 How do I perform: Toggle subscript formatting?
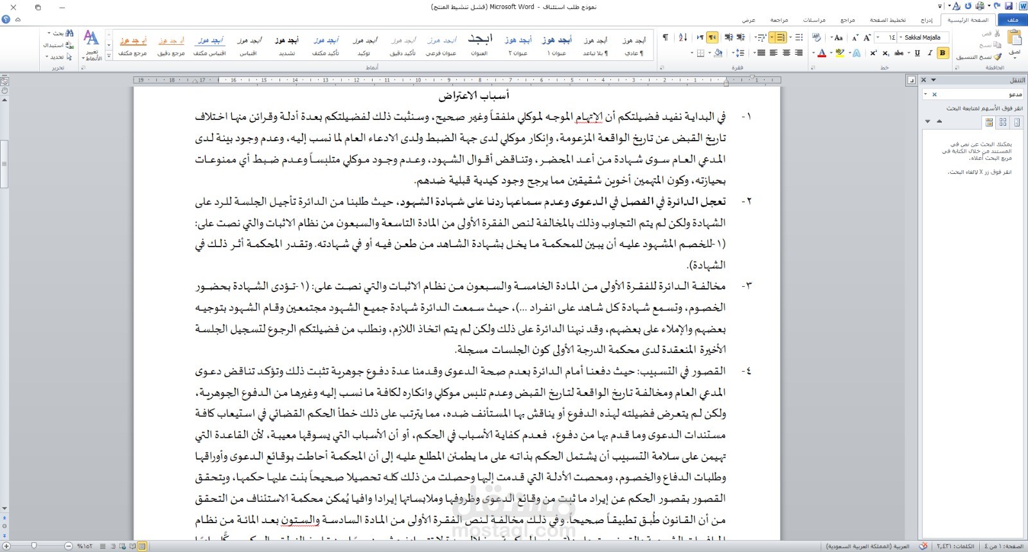(x=886, y=53)
